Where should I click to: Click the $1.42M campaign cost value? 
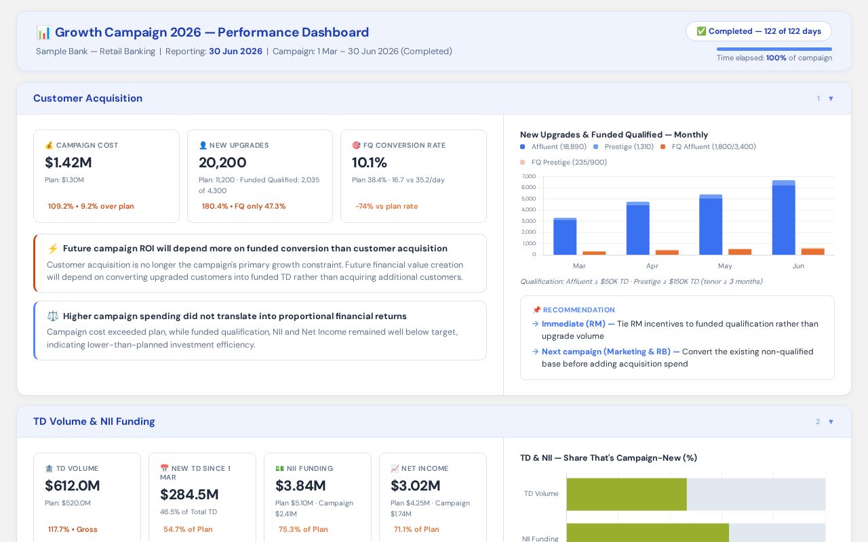tap(68, 163)
